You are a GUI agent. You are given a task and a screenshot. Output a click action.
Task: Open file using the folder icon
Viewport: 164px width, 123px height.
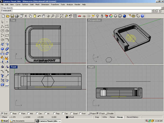tap(8, 16)
